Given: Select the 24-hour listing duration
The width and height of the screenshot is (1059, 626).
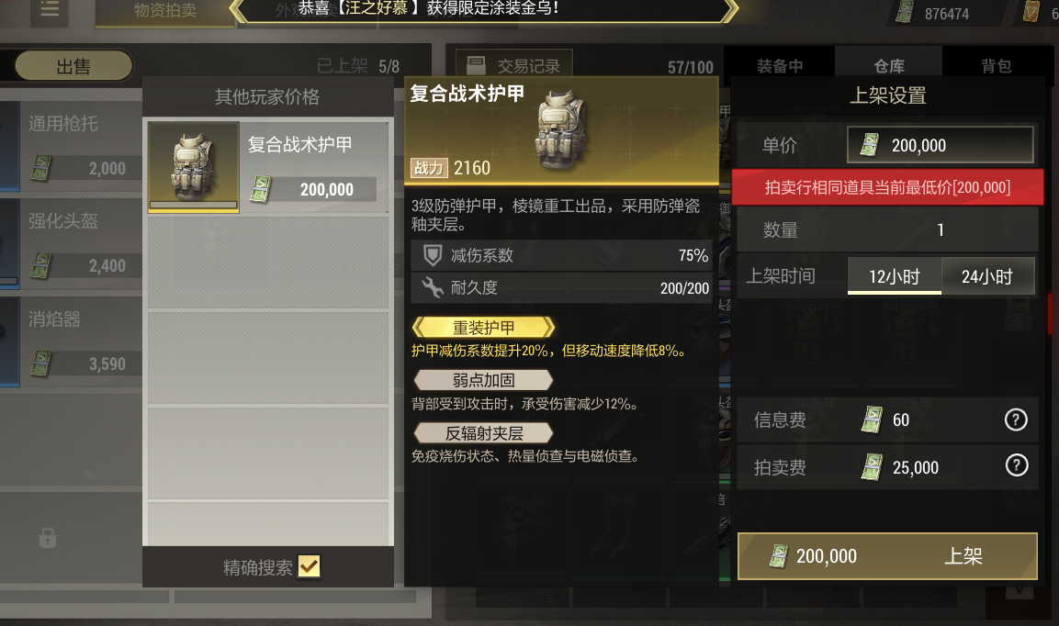Looking at the screenshot, I should point(987,276).
